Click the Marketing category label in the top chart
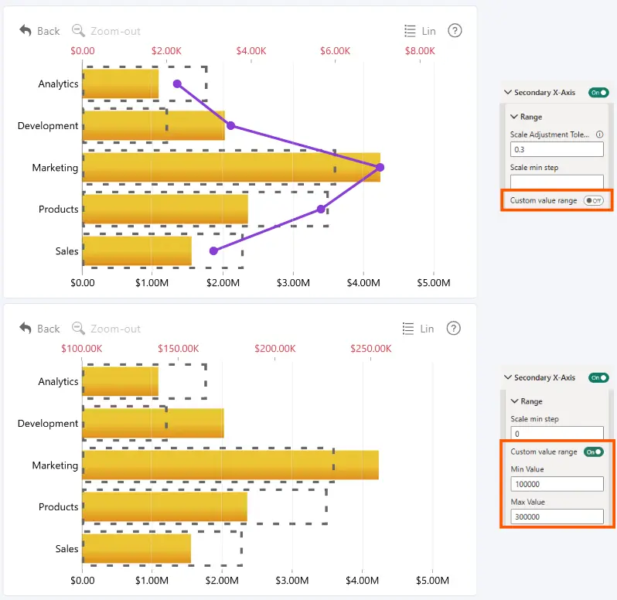The width and height of the screenshot is (617, 600). click(55, 168)
